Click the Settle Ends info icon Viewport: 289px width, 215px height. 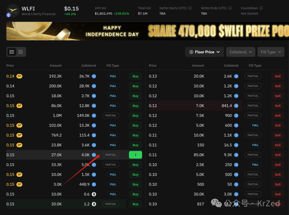230,8
